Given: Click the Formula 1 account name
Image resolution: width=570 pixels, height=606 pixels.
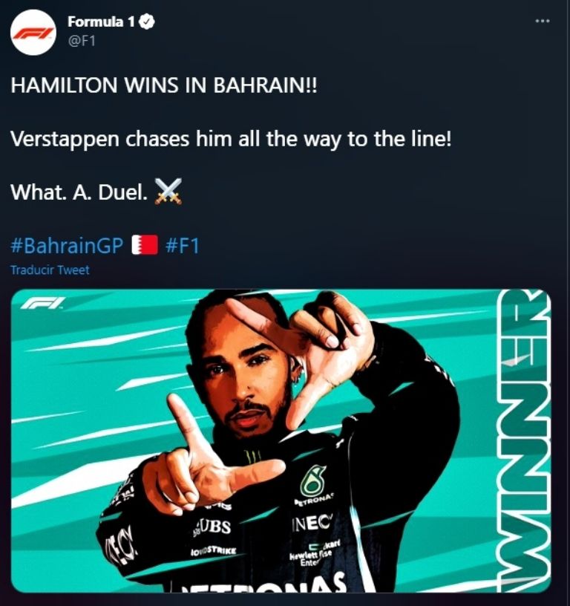Looking at the screenshot, I should pyautogui.click(x=101, y=22).
